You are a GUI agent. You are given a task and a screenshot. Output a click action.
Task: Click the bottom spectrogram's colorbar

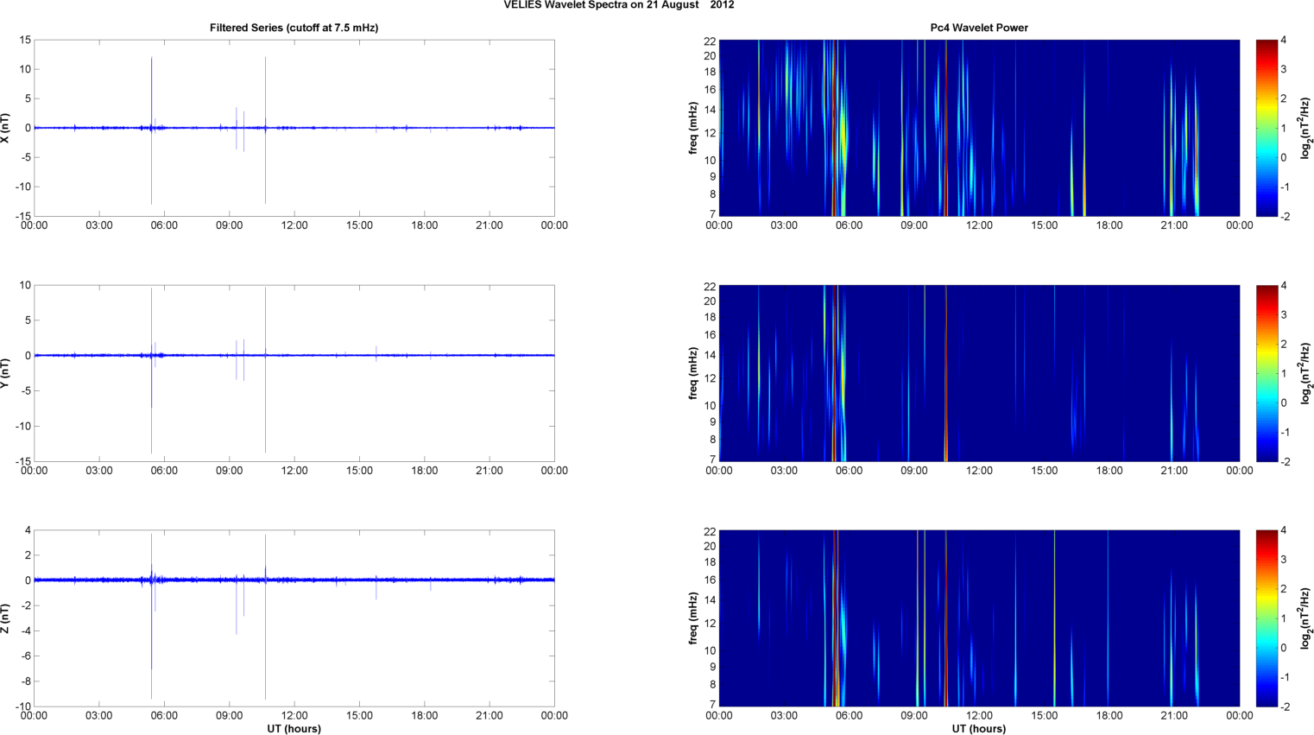[1266, 618]
